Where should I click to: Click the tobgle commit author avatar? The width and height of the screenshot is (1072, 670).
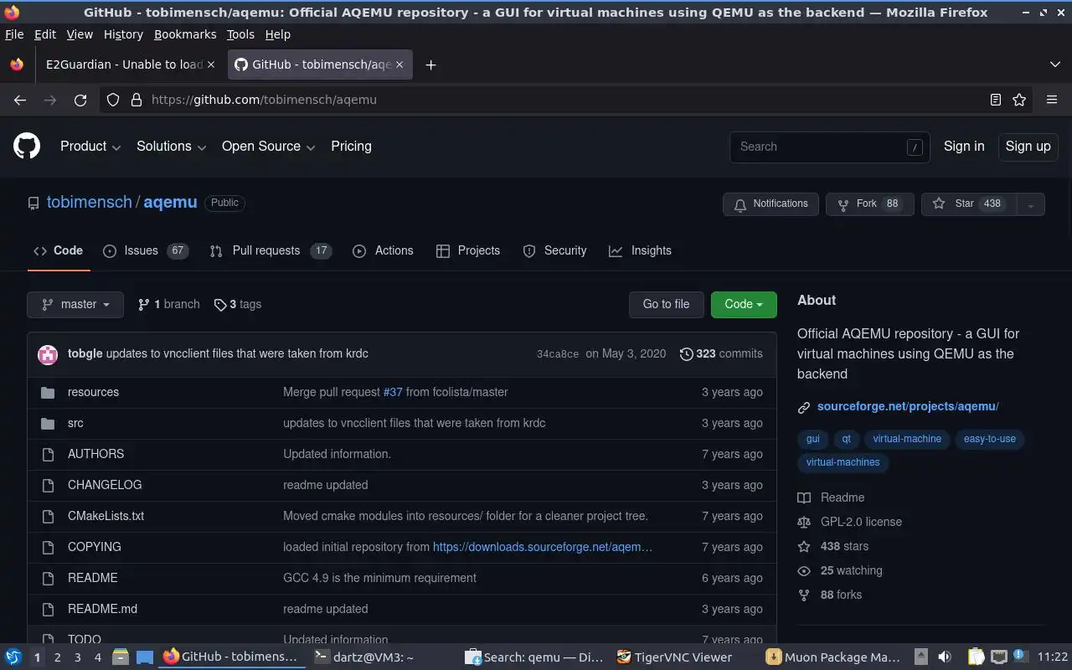(x=48, y=354)
